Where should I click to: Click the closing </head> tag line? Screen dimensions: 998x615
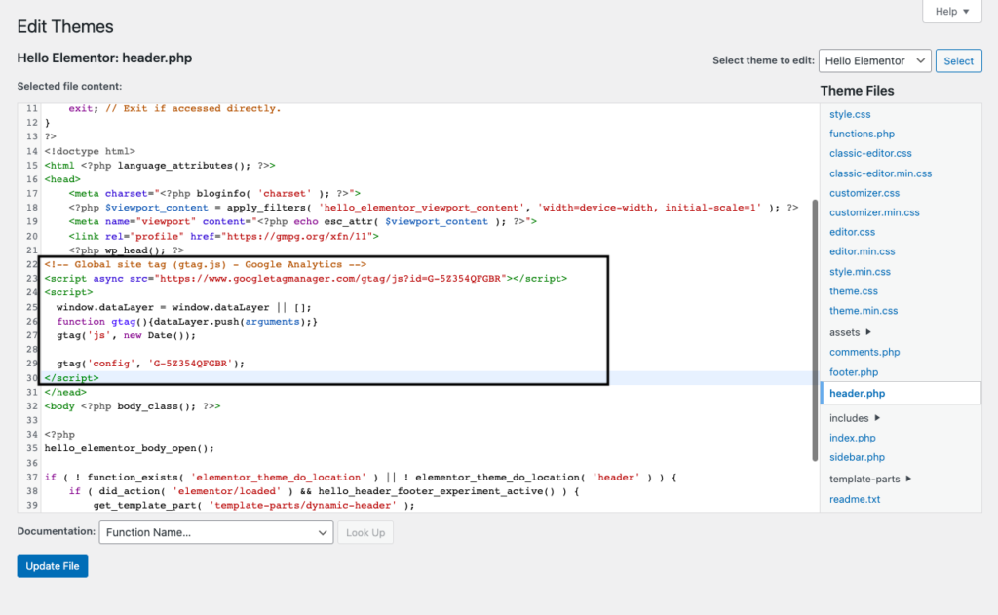coord(65,392)
